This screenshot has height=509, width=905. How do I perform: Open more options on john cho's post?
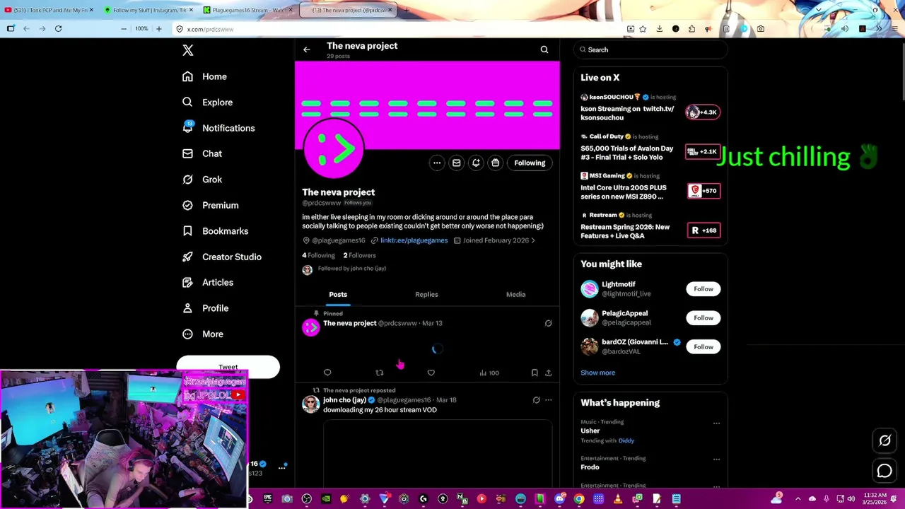548,400
